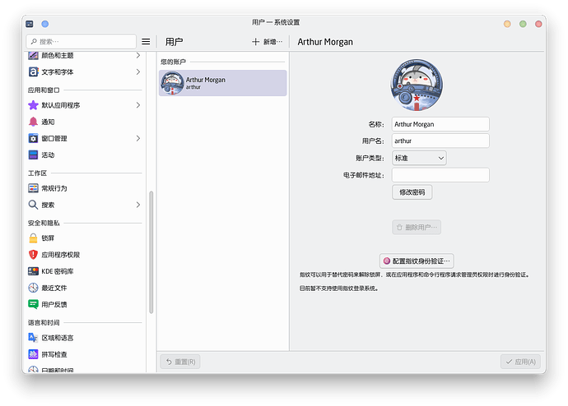Open the hamburger menu next to search
Image resolution: width=568 pixels, height=406 pixels.
(x=146, y=42)
